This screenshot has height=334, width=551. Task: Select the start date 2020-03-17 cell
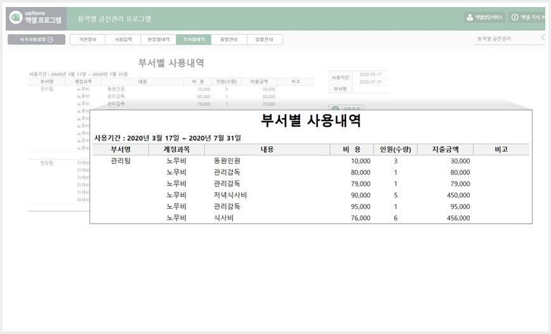[x=370, y=74]
